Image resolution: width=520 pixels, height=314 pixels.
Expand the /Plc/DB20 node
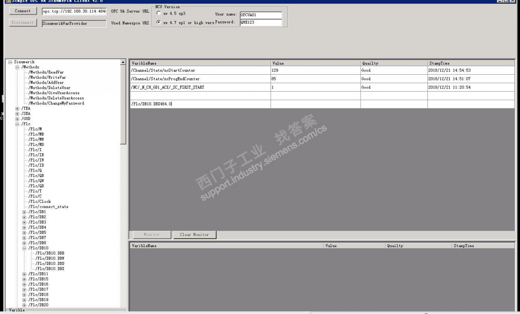coord(24,305)
